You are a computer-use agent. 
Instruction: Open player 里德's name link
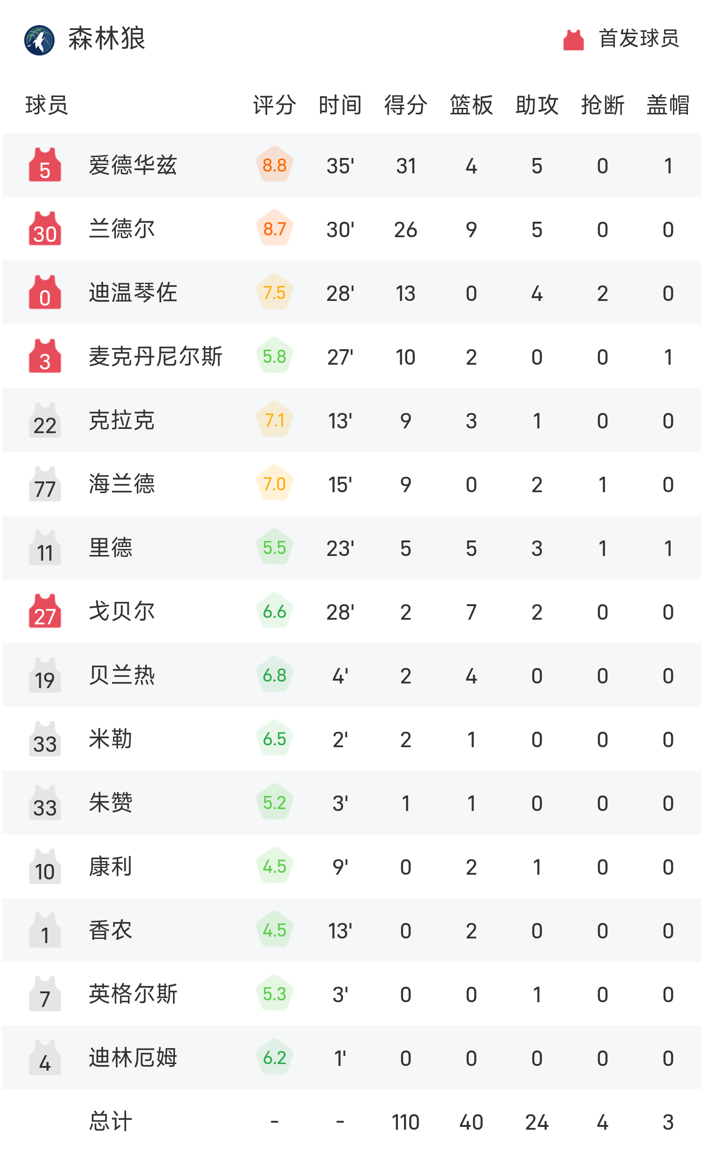point(111,547)
